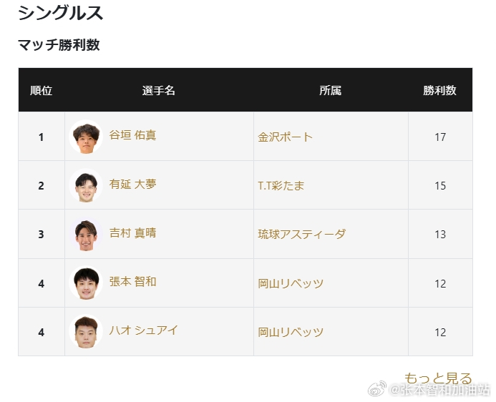Open the ハオ シュアイ player name link
This screenshot has height=402, width=496.
tap(143, 330)
